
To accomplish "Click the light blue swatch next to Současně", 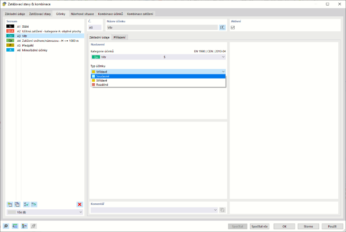I will [x=94, y=76].
